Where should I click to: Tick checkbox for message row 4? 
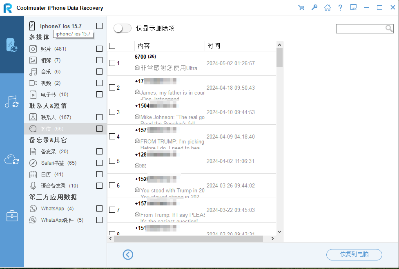pos(112,137)
